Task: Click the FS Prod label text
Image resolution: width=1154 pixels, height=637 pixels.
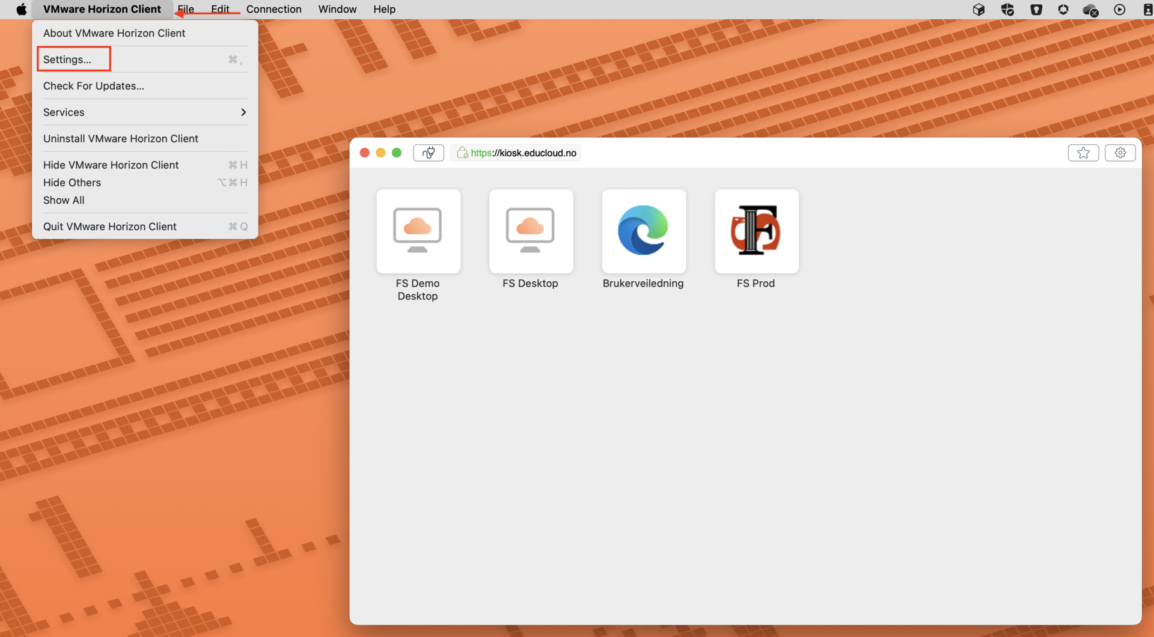Action: [x=756, y=283]
